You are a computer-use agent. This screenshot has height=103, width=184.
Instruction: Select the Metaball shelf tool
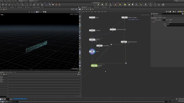tap(50, 5)
